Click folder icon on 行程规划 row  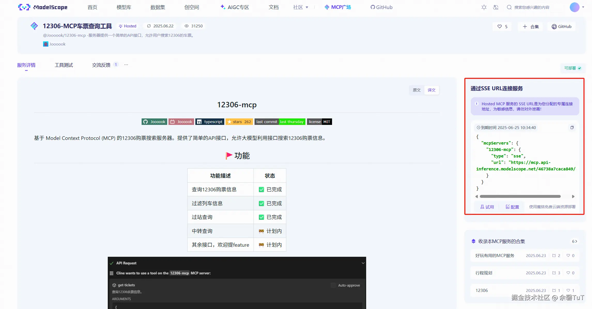tap(554, 273)
